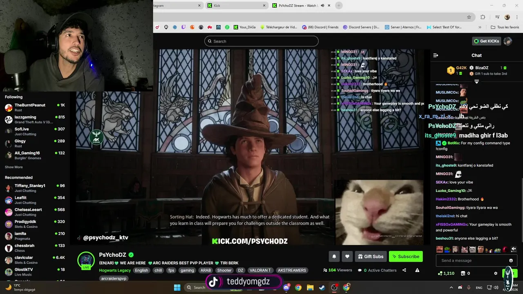Collapse chat with the arrow icon beside Chat
The height and width of the screenshot is (294, 523).
pos(436,55)
